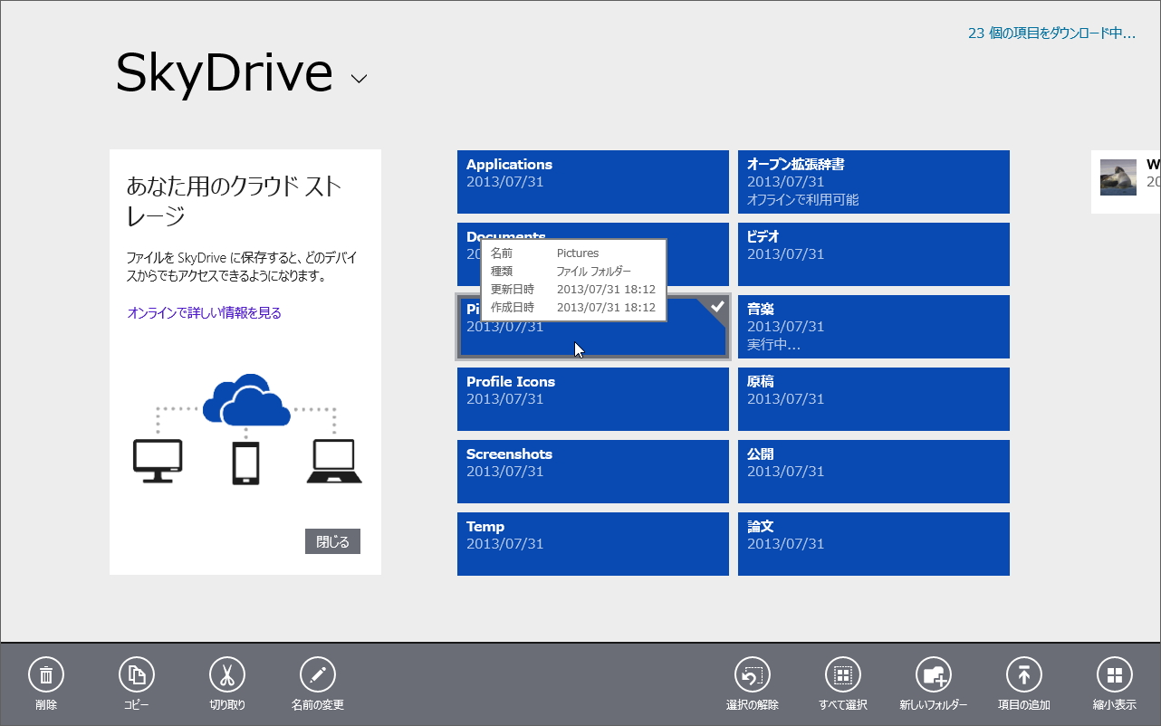
Task: Open the 音楽 folder tile
Action: click(x=873, y=326)
